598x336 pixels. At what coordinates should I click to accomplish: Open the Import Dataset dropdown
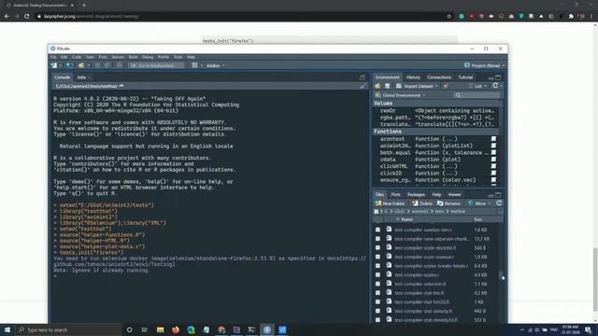[x=418, y=86]
